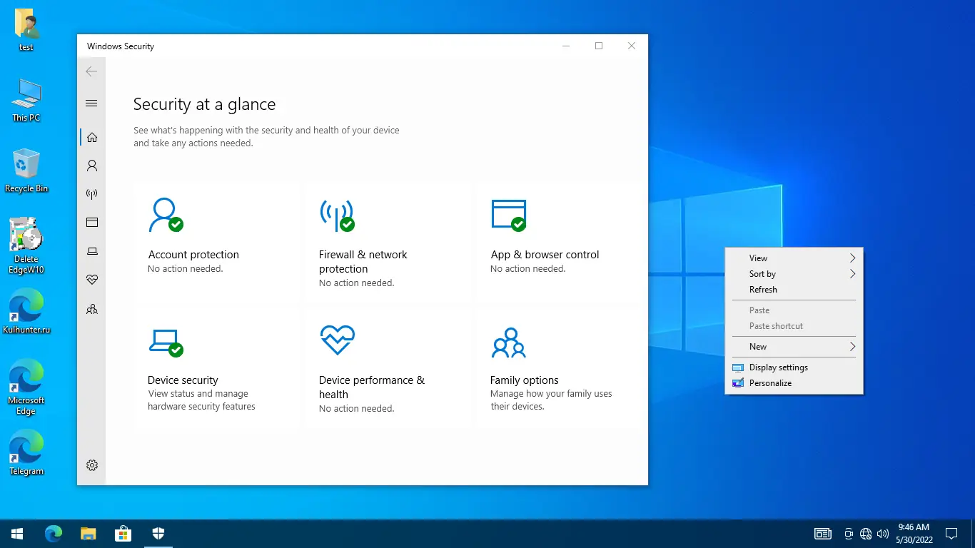Open Account protection from the sidebar person icon

(x=92, y=166)
